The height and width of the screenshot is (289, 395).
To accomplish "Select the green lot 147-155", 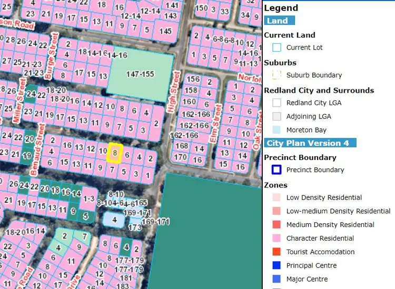I will click(x=140, y=74).
